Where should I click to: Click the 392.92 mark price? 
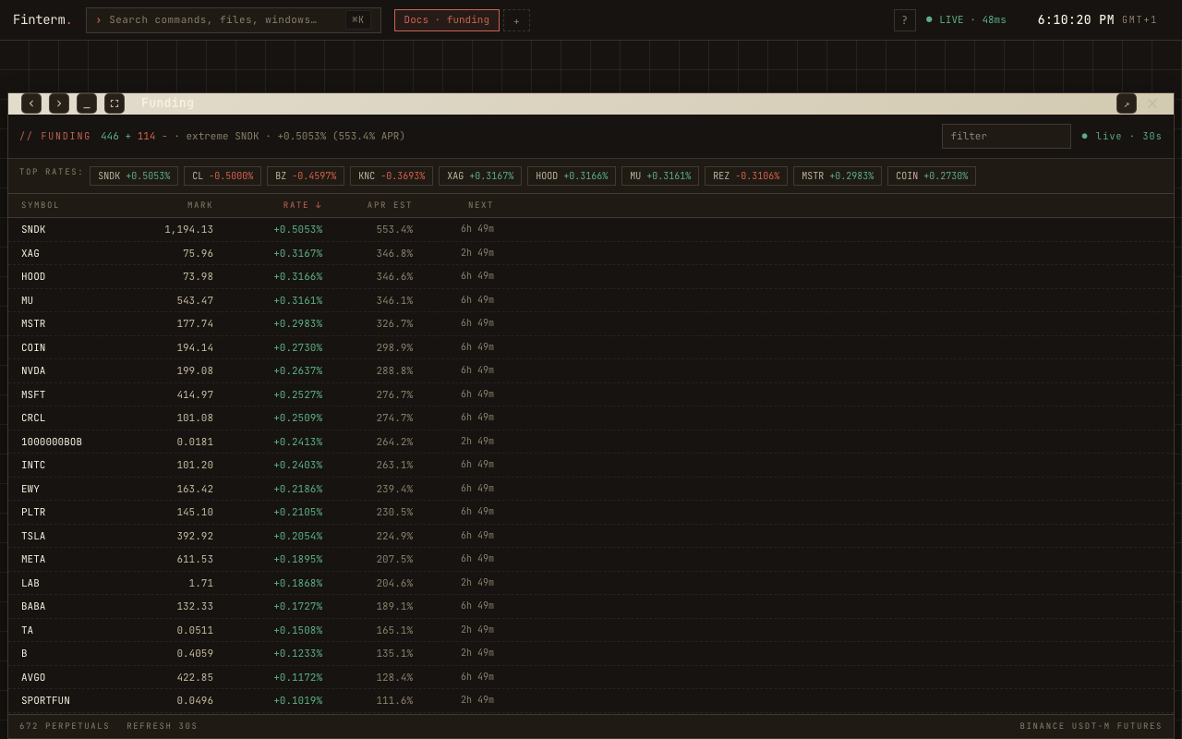(195, 536)
